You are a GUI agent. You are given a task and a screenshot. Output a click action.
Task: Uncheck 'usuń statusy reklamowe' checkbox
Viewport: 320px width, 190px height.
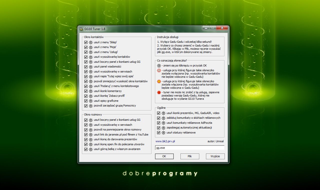[x=158, y=132]
